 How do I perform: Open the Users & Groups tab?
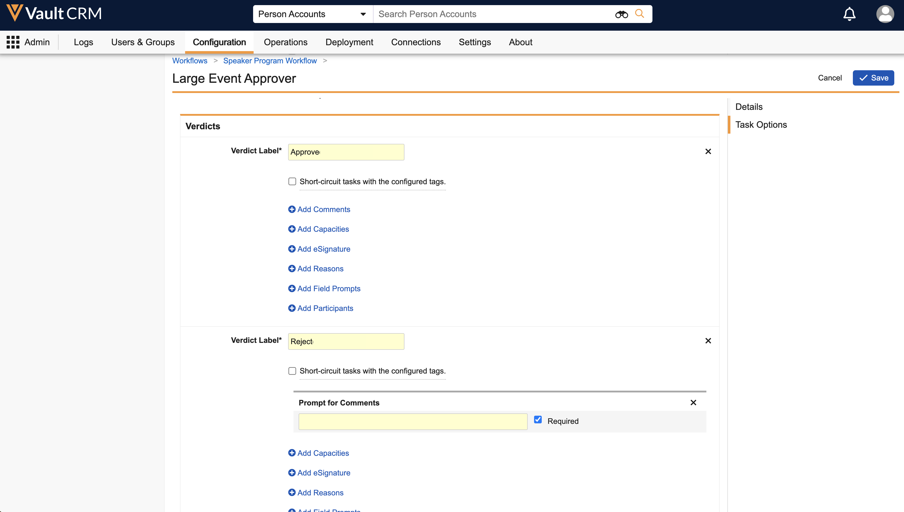point(142,42)
